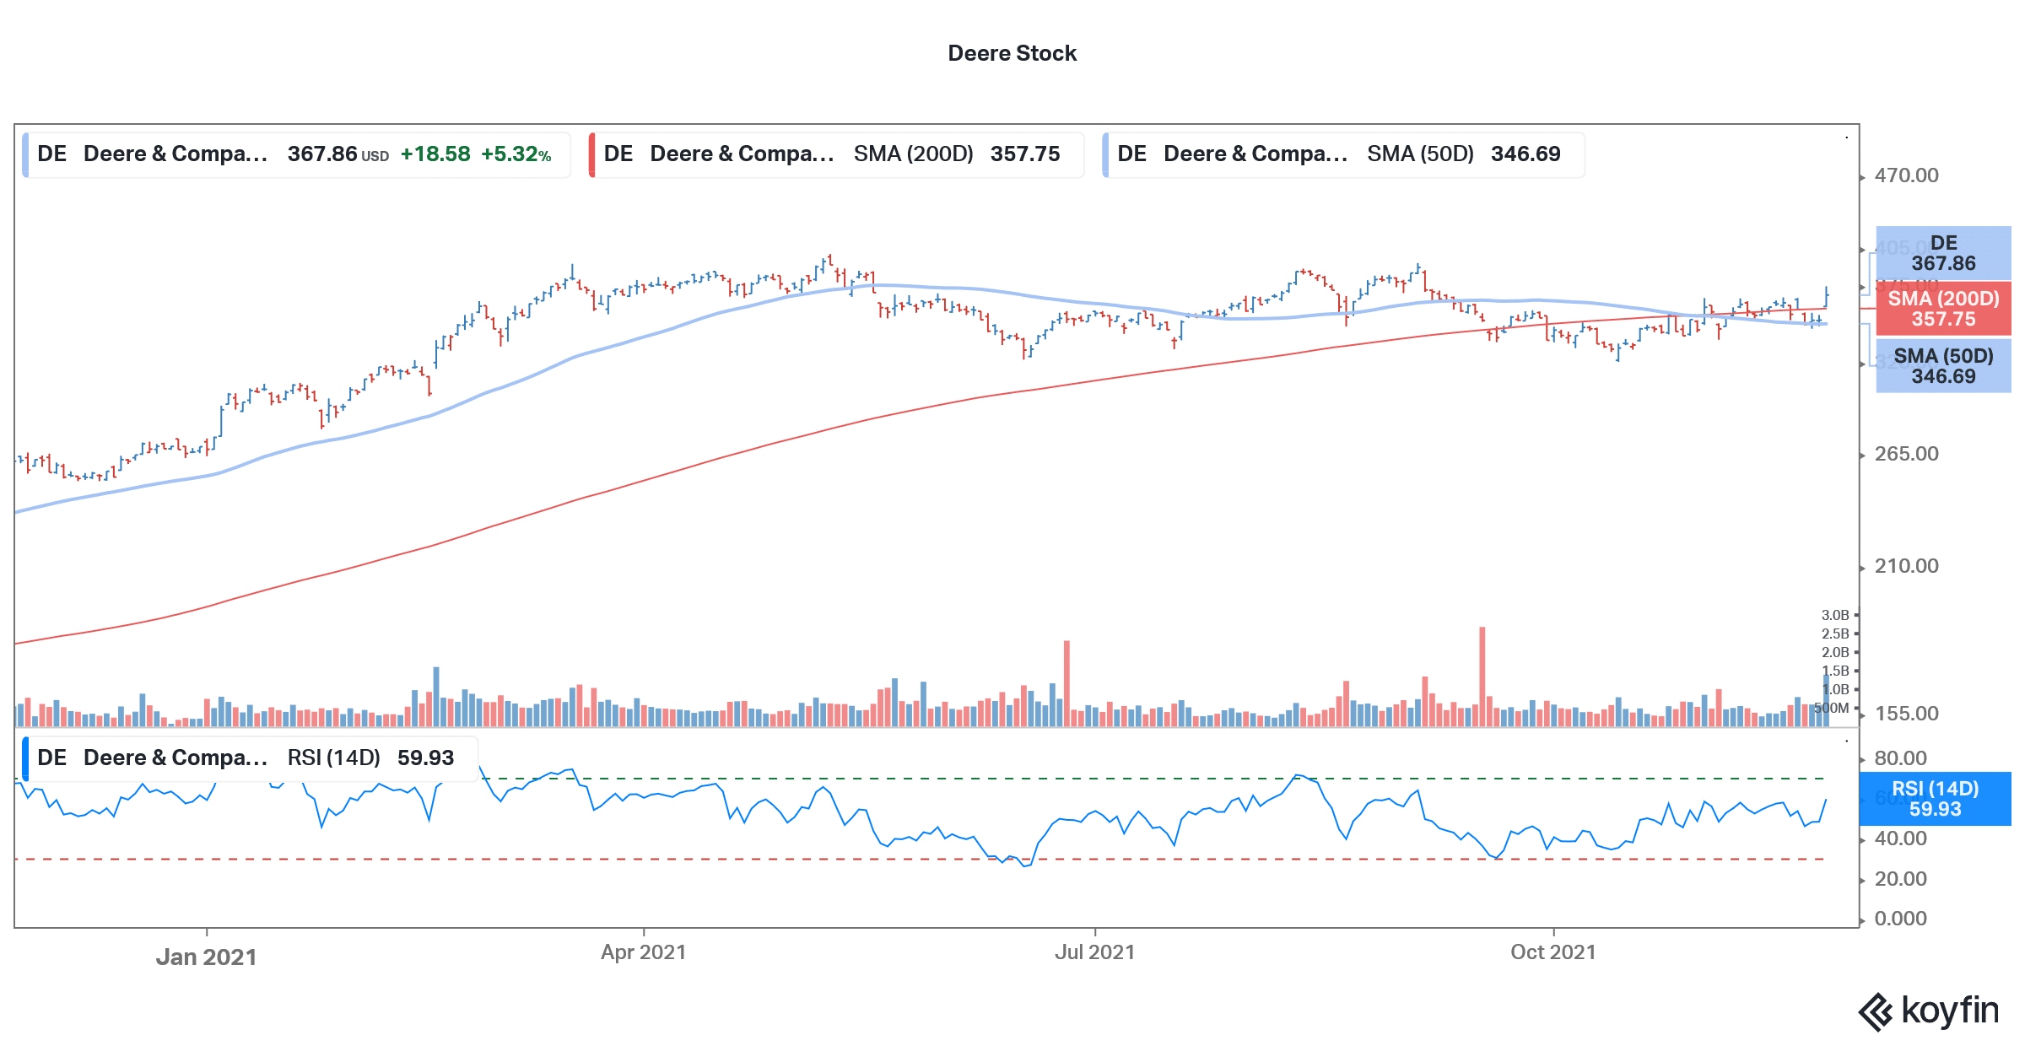Click the +18.58 price change value
Screen dimensions: 2025x1046
pos(435,154)
